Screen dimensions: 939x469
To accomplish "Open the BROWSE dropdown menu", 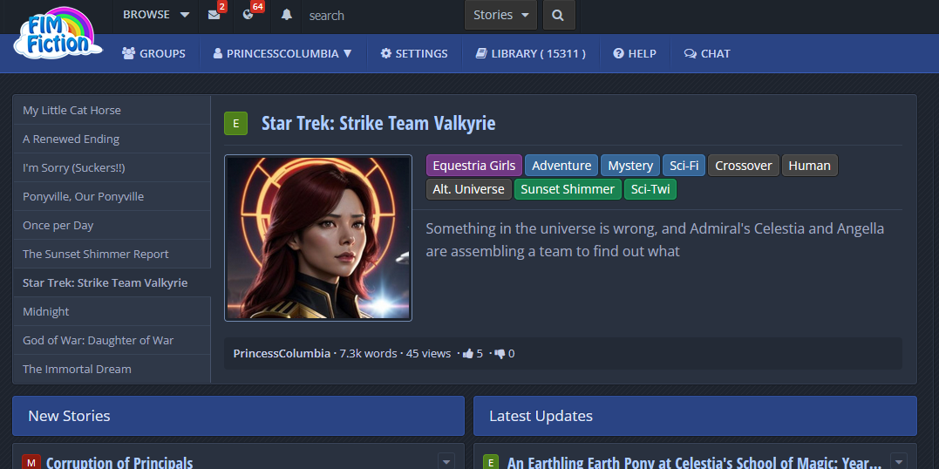I will click(x=156, y=15).
